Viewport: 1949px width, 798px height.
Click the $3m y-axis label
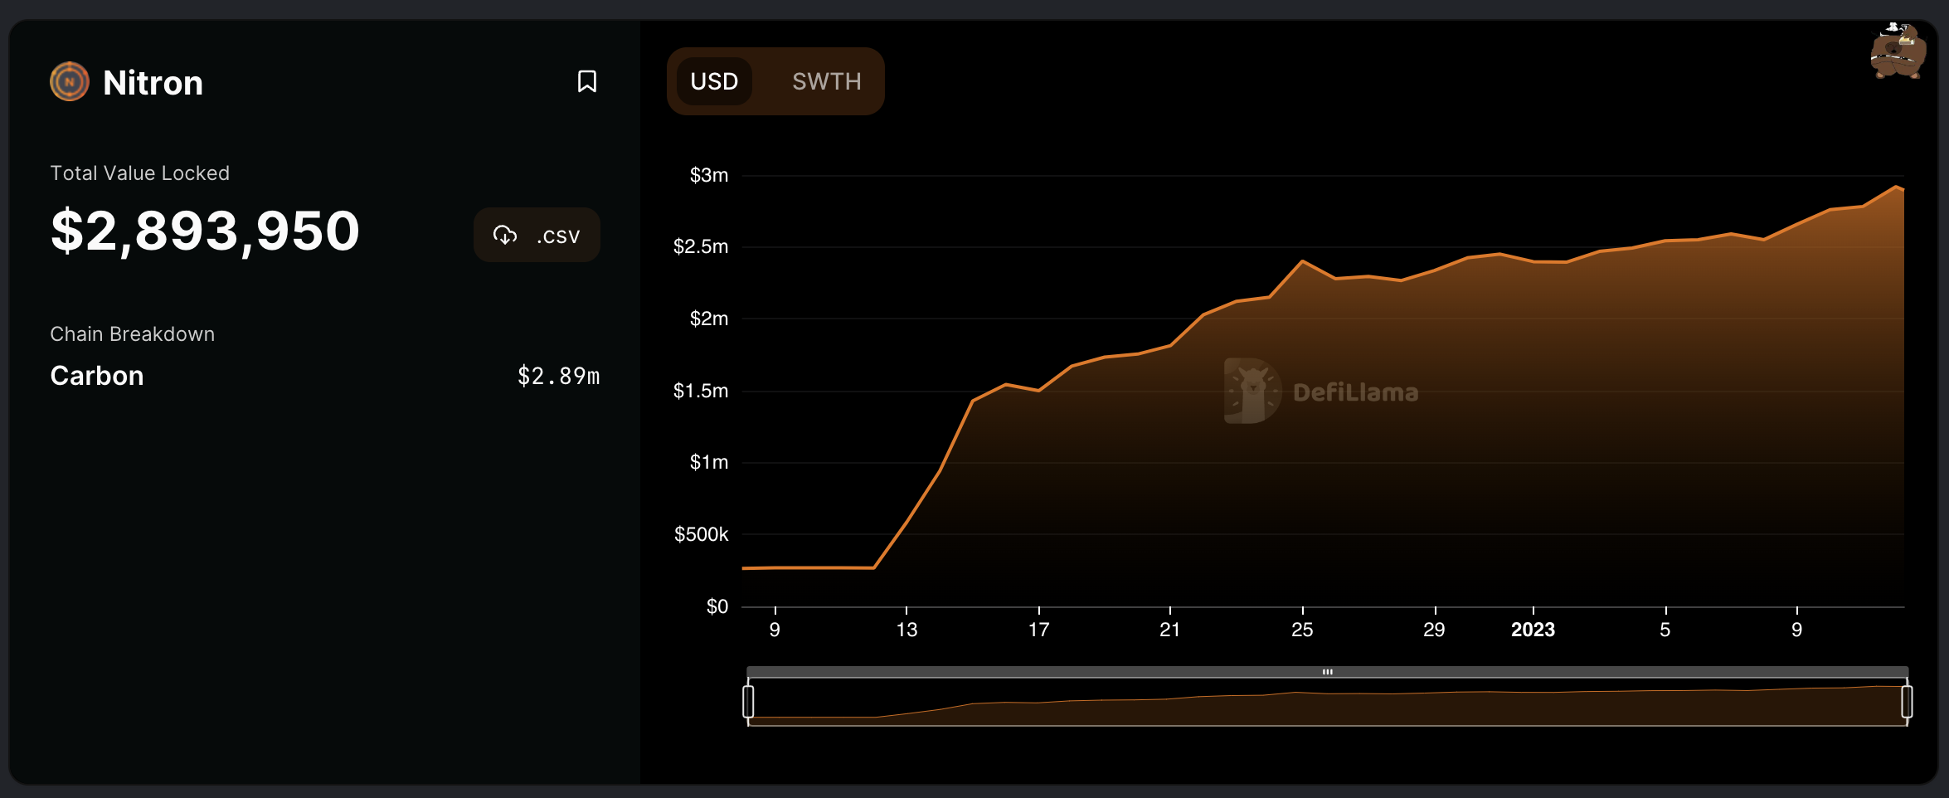click(709, 175)
